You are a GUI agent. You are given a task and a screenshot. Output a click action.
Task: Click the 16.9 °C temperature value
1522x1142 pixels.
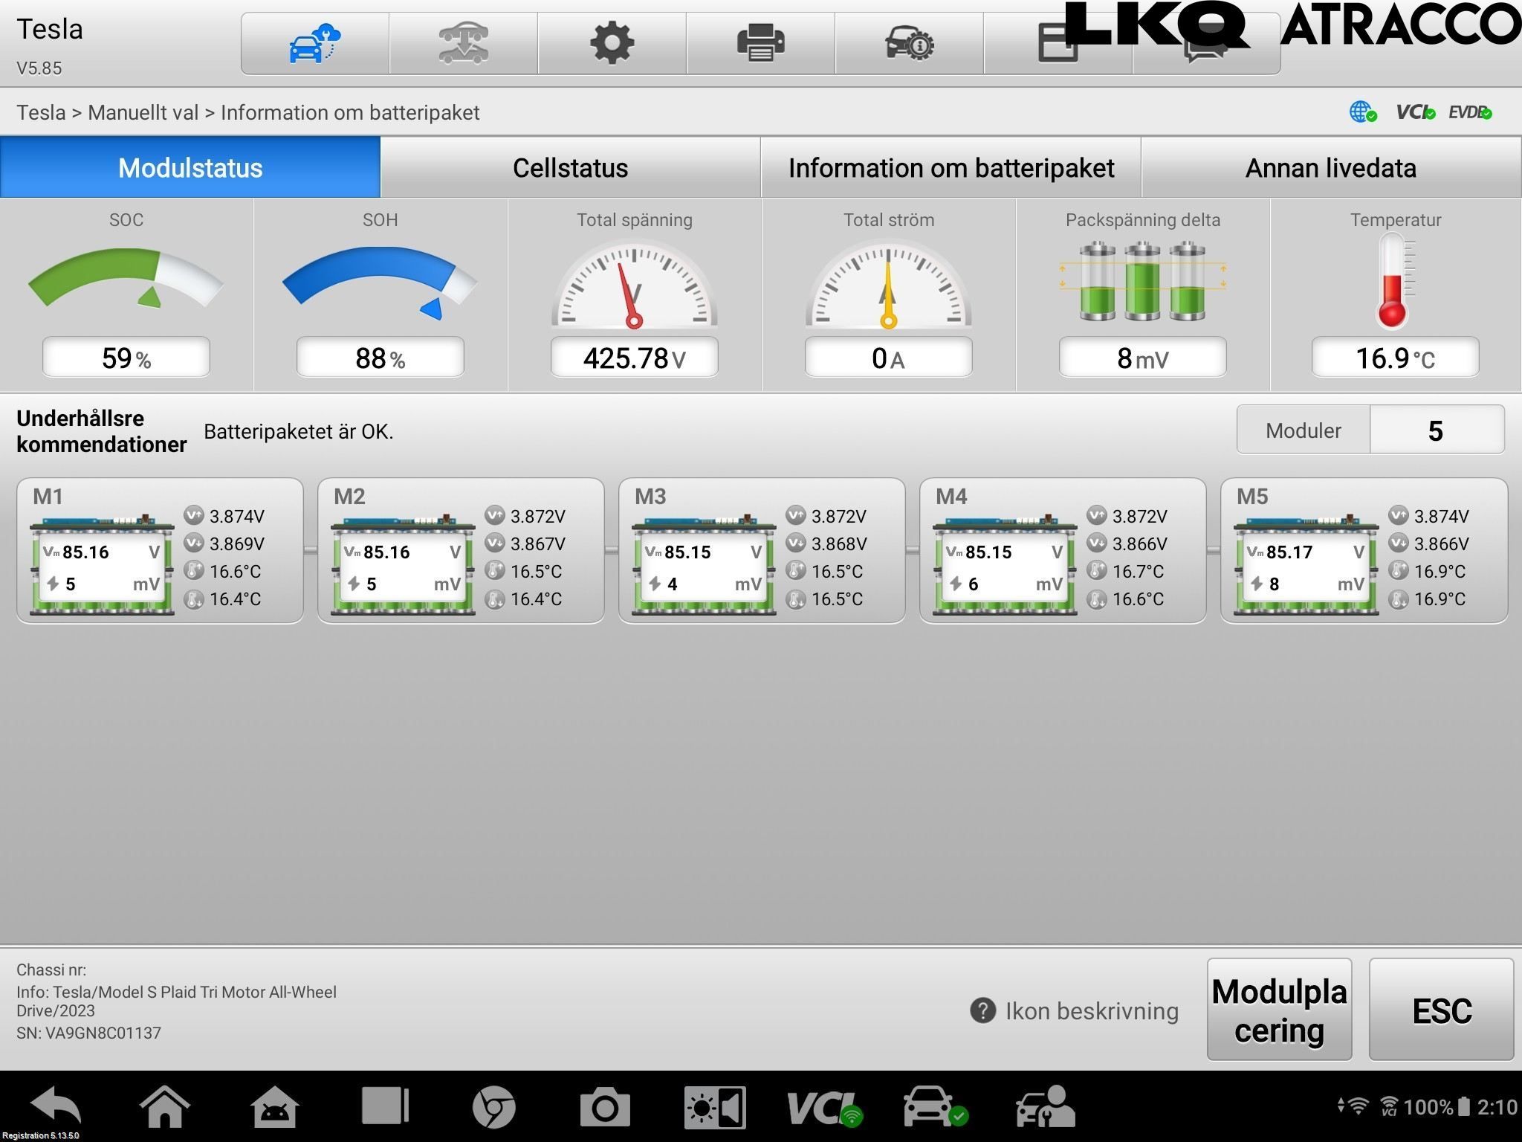1395,358
